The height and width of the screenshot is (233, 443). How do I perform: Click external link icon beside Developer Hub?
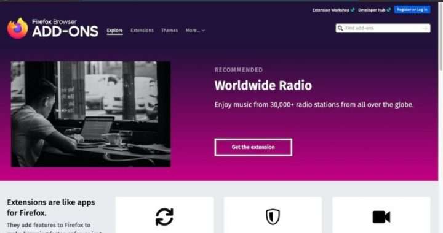[389, 10]
